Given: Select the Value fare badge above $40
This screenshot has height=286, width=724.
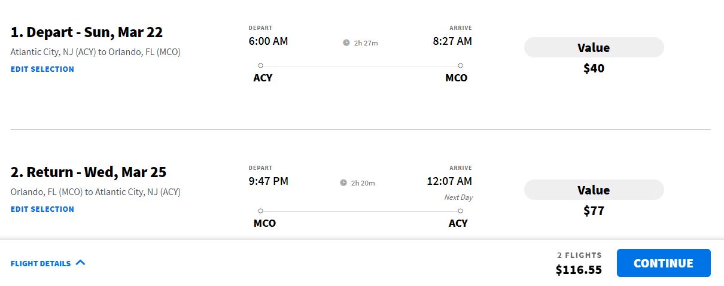Looking at the screenshot, I should [x=594, y=47].
